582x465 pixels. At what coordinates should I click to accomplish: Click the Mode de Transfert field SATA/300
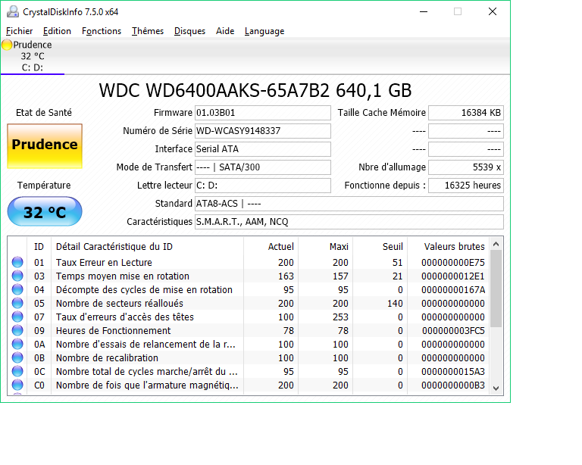pyautogui.click(x=263, y=167)
